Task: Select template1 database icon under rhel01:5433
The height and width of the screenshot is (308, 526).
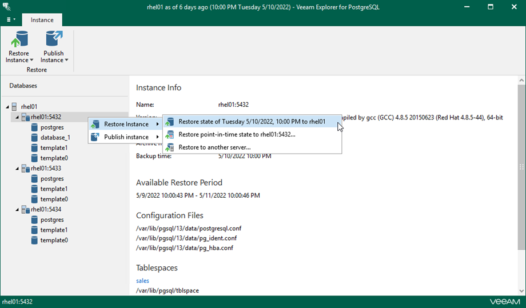Action: point(34,189)
